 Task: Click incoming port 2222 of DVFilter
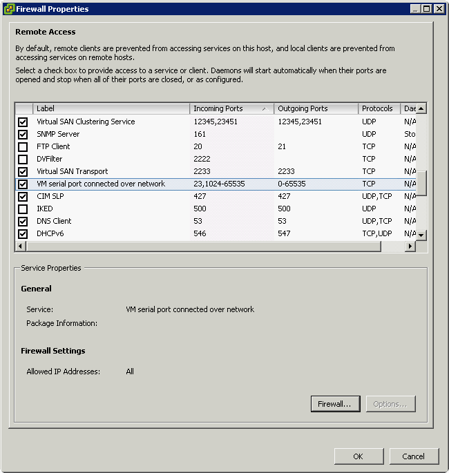202,159
